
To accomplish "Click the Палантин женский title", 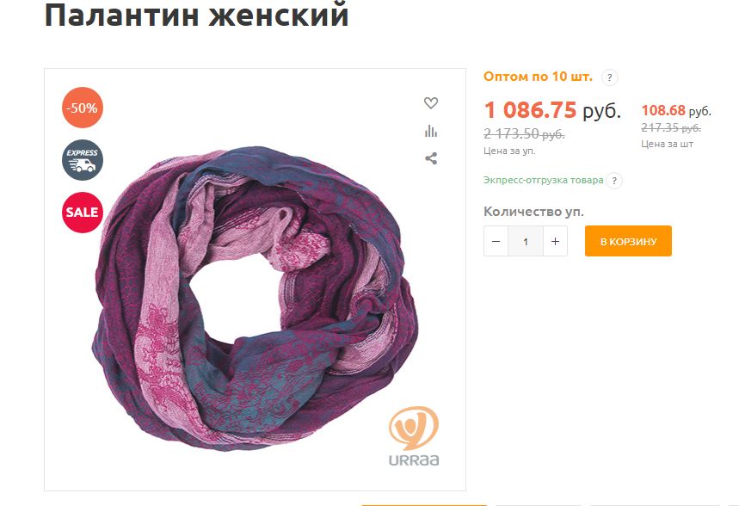I will tap(196, 14).
